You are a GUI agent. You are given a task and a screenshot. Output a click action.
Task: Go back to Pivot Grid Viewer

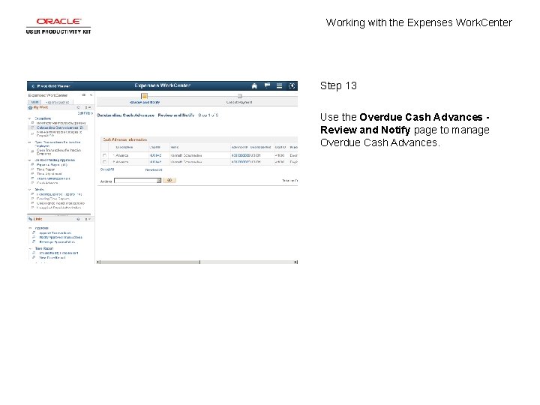[51, 86]
